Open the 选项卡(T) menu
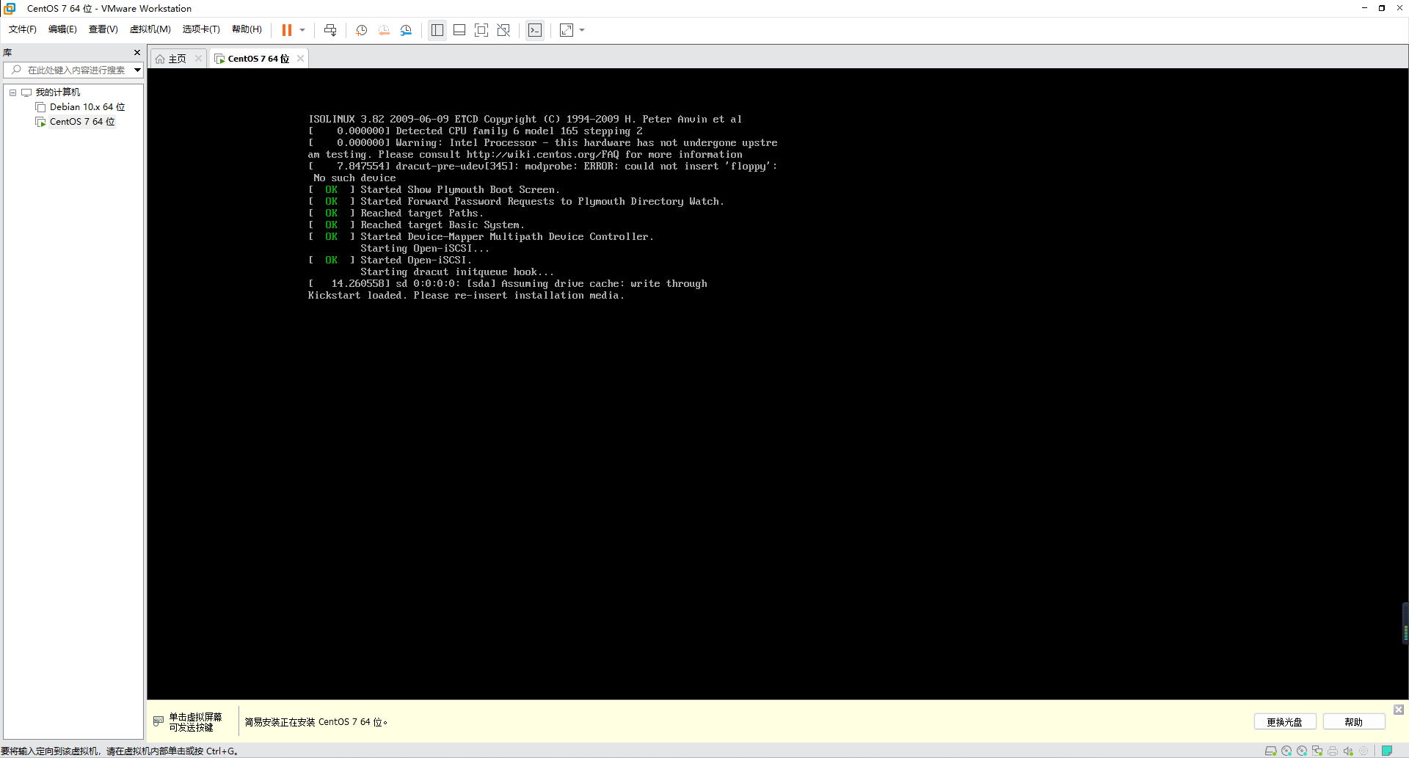The image size is (1409, 758). coord(201,29)
